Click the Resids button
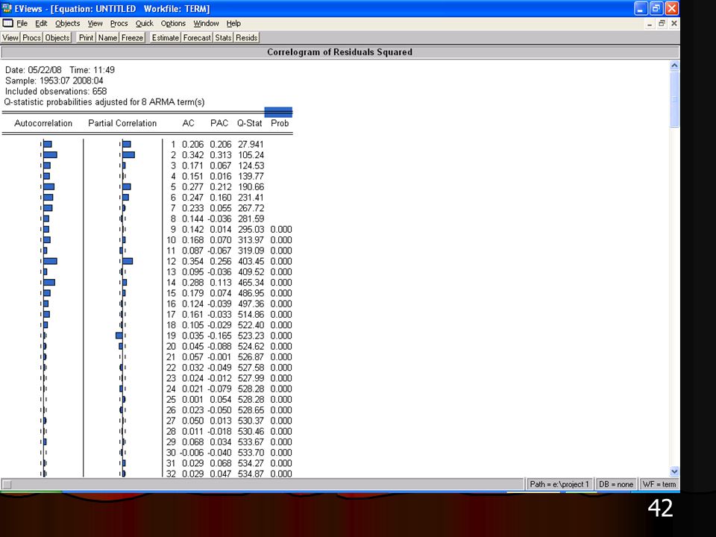716x537 pixels. click(x=247, y=37)
